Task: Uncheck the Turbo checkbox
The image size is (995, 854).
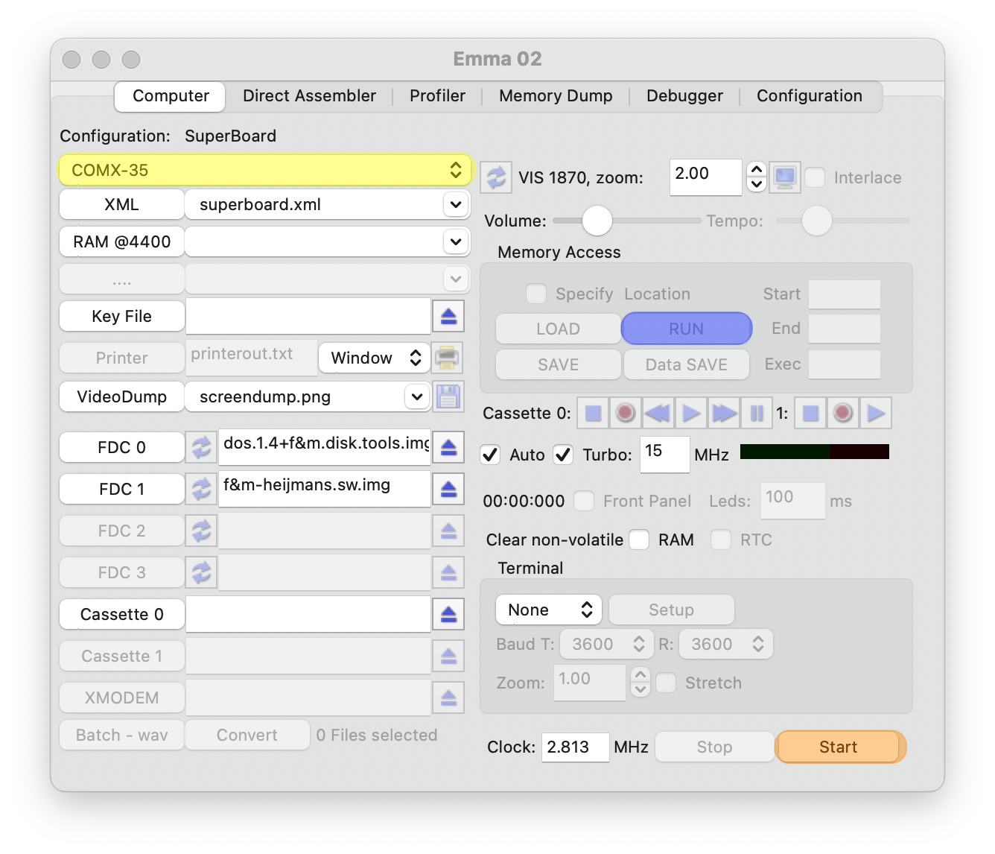Action: click(x=563, y=455)
